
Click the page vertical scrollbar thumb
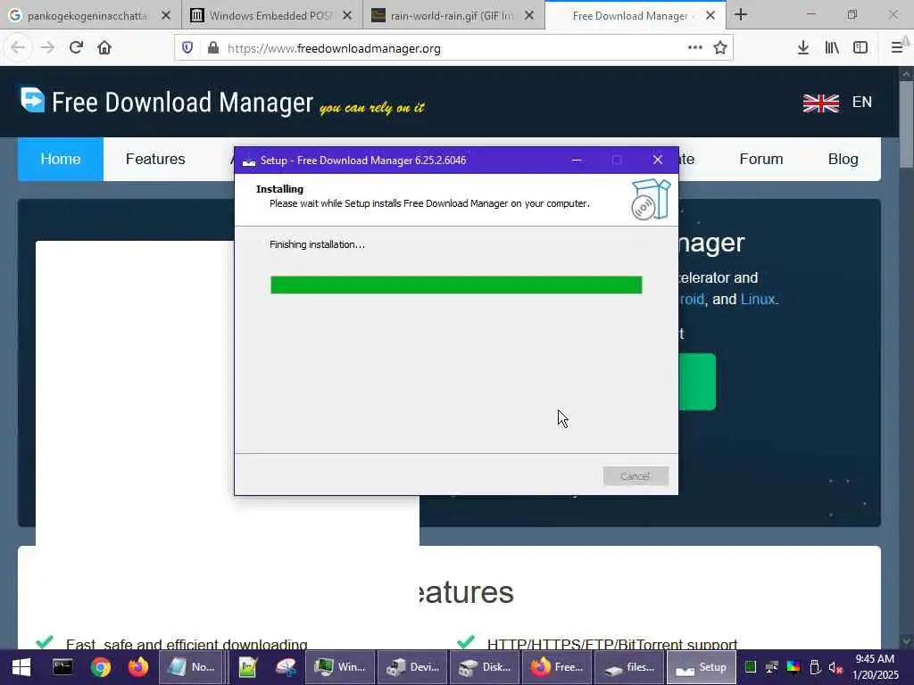coord(906,124)
